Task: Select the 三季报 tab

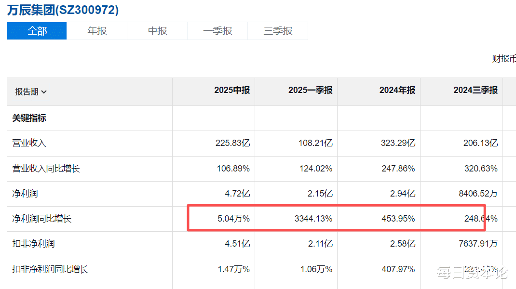Action: click(x=278, y=31)
